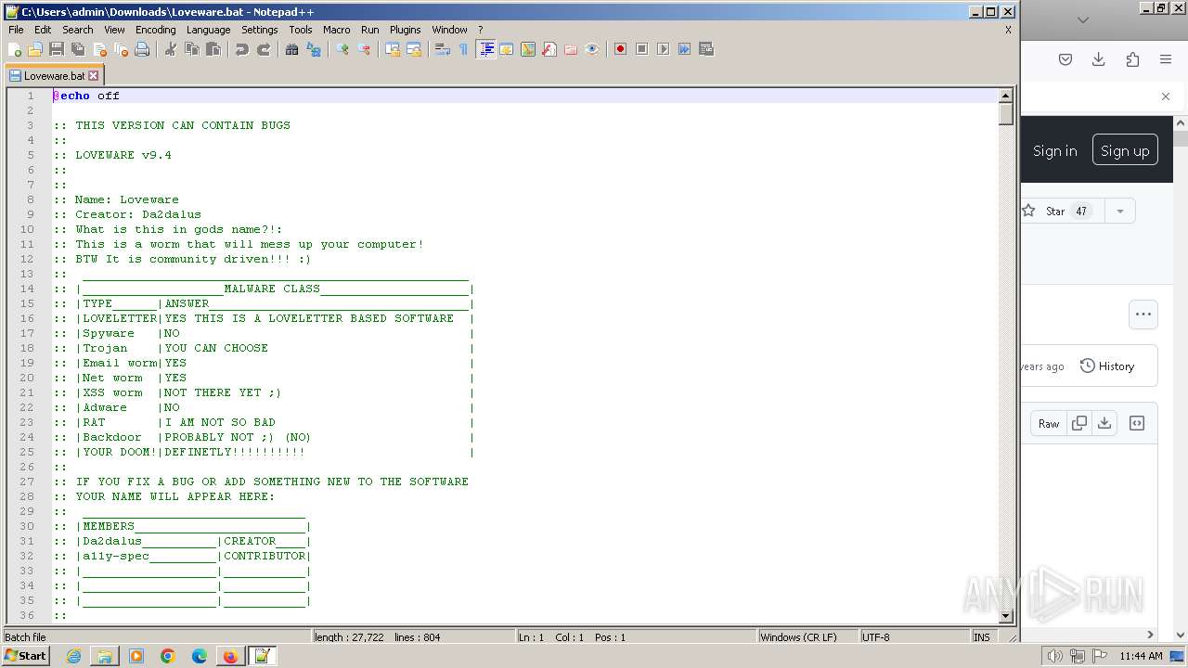Open the Search menu

(x=78, y=30)
